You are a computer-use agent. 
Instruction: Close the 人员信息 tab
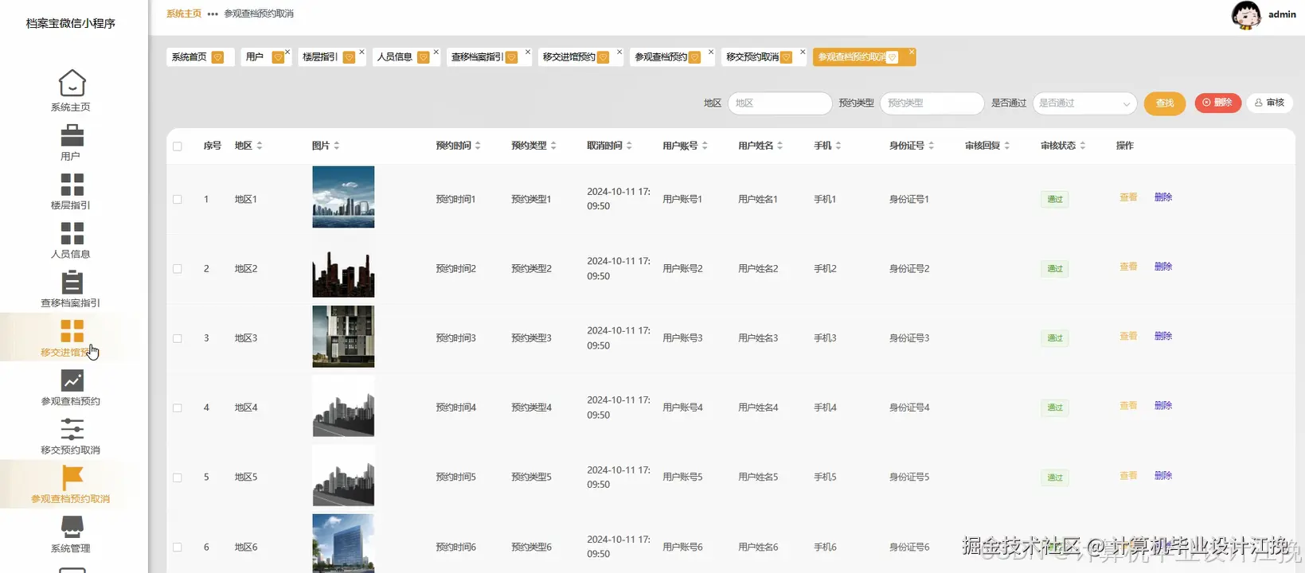click(436, 52)
